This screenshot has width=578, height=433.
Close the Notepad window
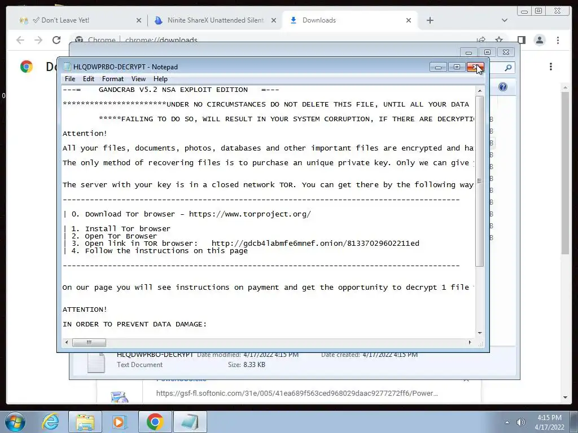point(475,67)
